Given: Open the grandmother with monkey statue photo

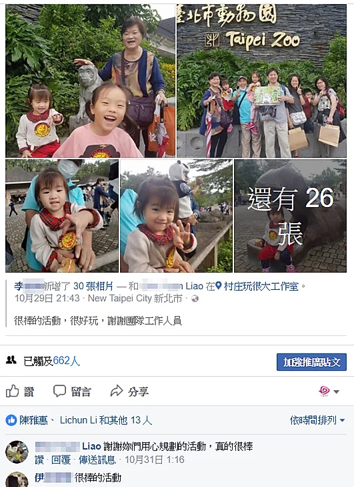Looking at the screenshot, I should [x=90, y=80].
